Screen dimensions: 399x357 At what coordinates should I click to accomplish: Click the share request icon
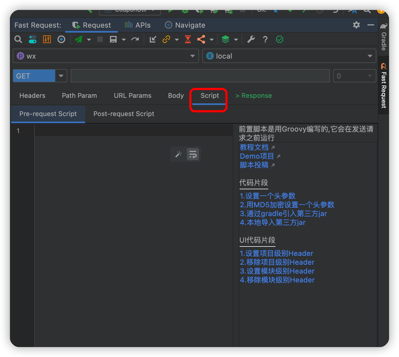(x=201, y=39)
